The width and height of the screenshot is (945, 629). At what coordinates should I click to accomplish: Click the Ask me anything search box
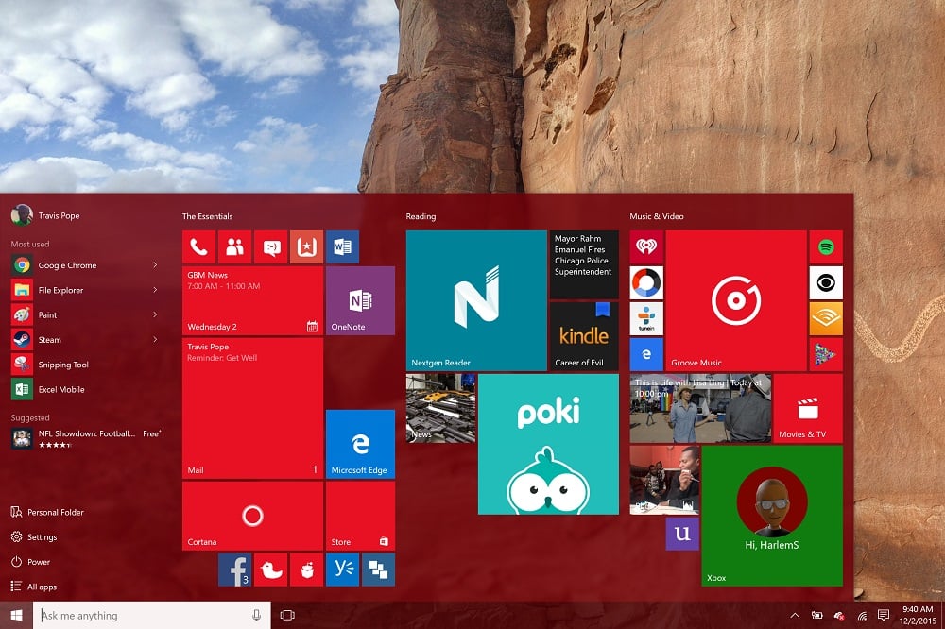[152, 615]
